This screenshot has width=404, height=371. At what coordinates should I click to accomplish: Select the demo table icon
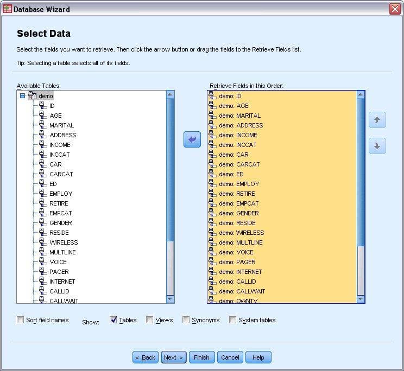[32, 96]
